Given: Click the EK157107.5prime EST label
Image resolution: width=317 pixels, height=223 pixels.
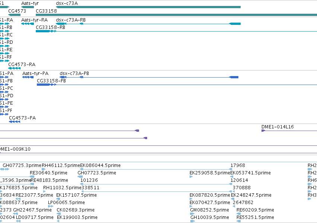Looking at the screenshot, I should (76, 195).
